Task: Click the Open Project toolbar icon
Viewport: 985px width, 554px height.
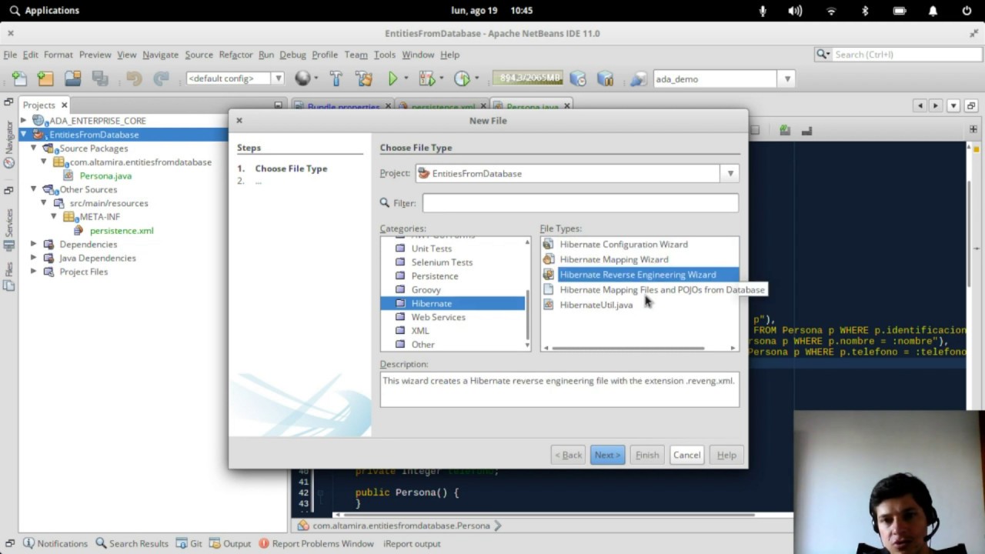Action: tap(72, 78)
